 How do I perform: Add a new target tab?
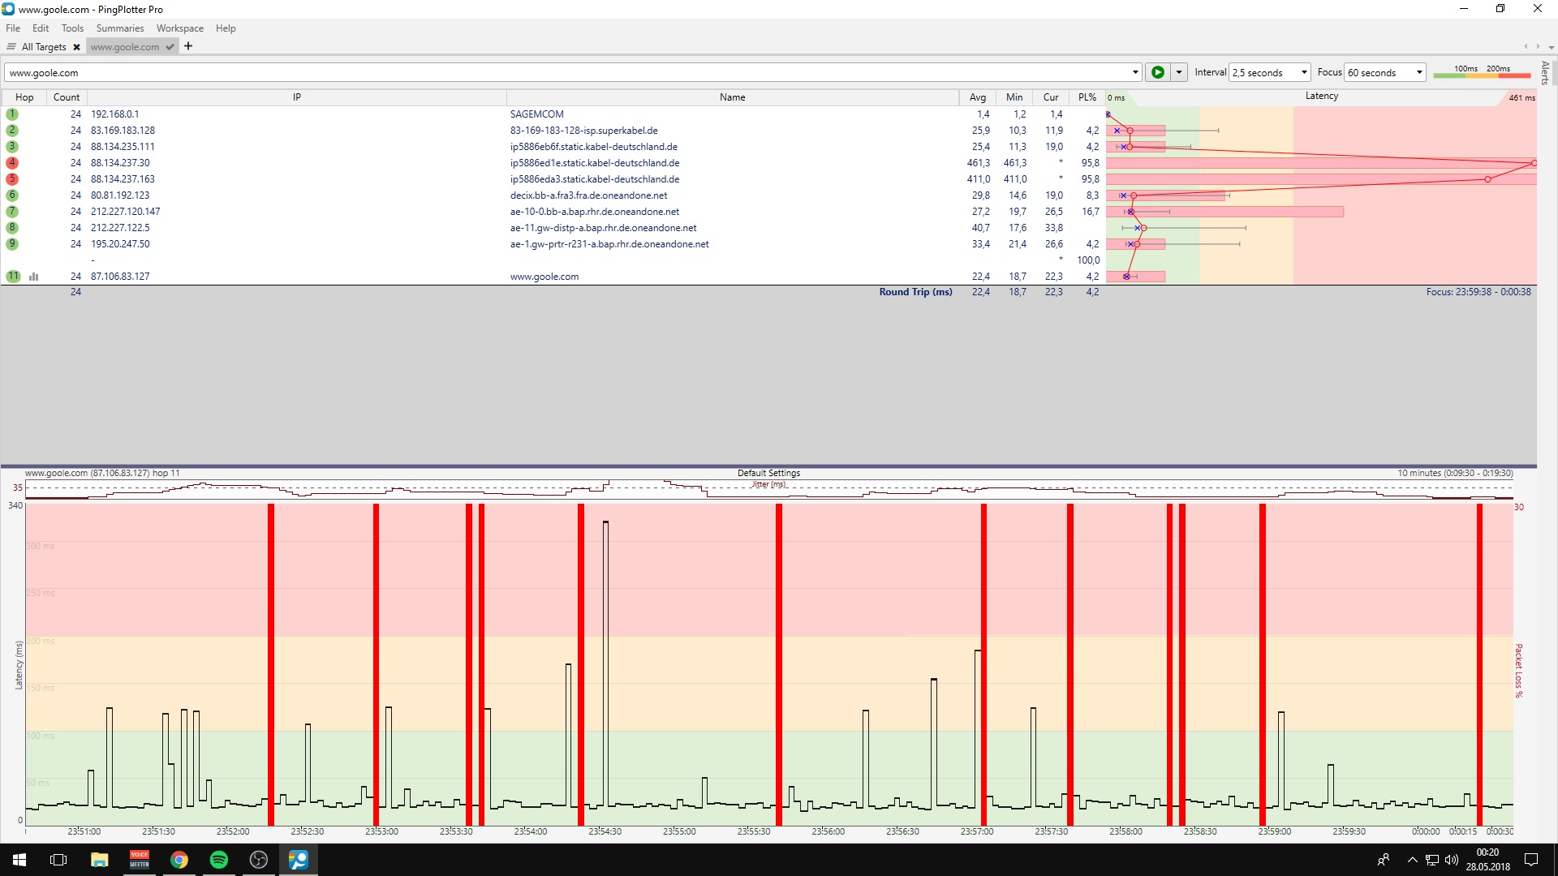(x=188, y=46)
